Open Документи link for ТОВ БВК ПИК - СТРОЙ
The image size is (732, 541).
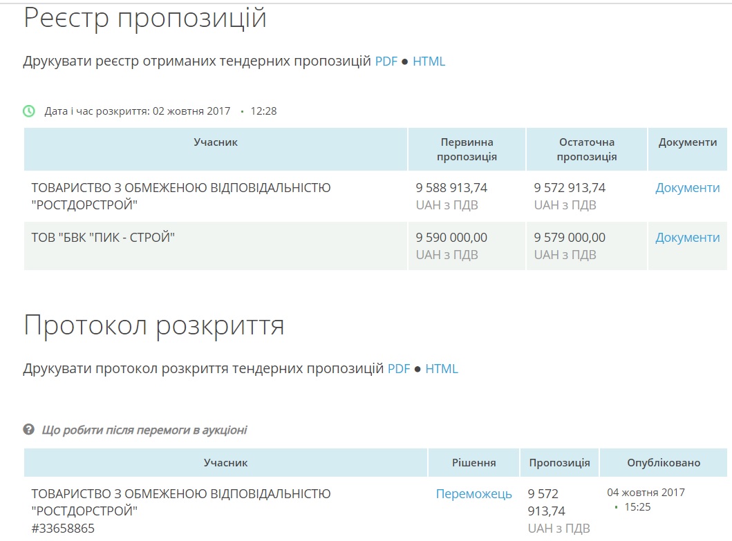click(687, 238)
